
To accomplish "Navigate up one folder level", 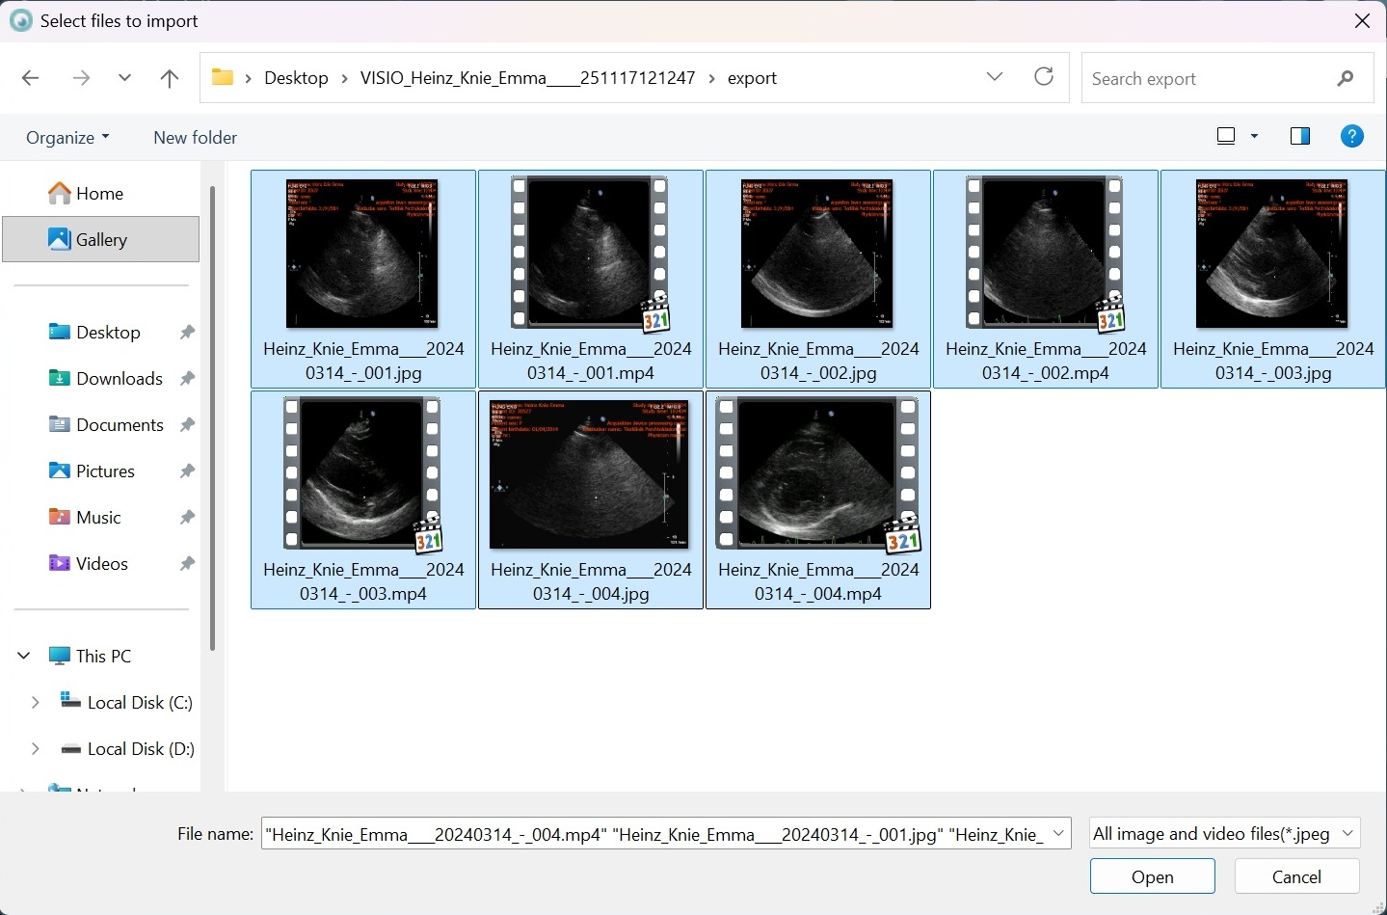I will tap(170, 78).
